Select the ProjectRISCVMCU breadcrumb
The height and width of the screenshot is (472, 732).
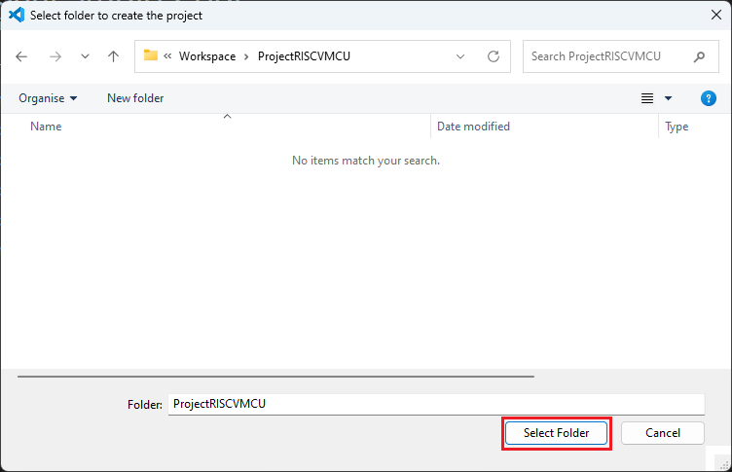point(304,56)
